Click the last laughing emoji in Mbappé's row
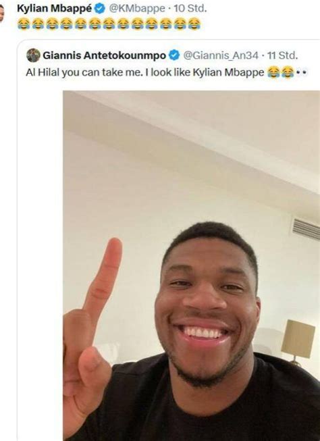 tap(194, 24)
